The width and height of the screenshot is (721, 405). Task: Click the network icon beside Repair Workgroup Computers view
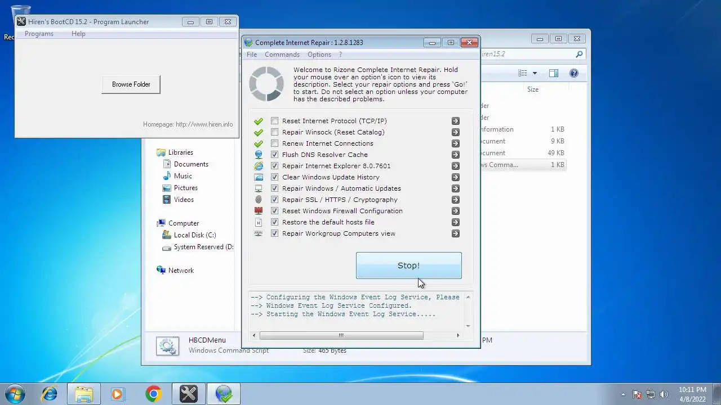259,233
